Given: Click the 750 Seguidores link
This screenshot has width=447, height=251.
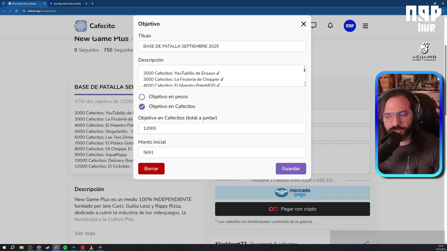Looking at the screenshot, I should [x=118, y=50].
